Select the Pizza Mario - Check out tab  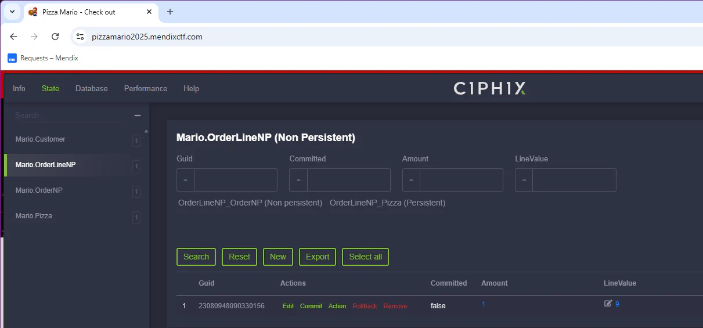[x=91, y=12]
